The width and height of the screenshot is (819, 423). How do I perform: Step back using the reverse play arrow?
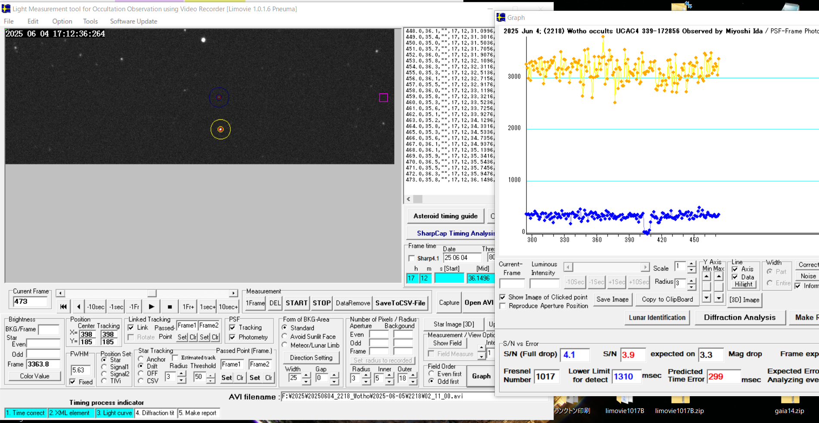(78, 307)
